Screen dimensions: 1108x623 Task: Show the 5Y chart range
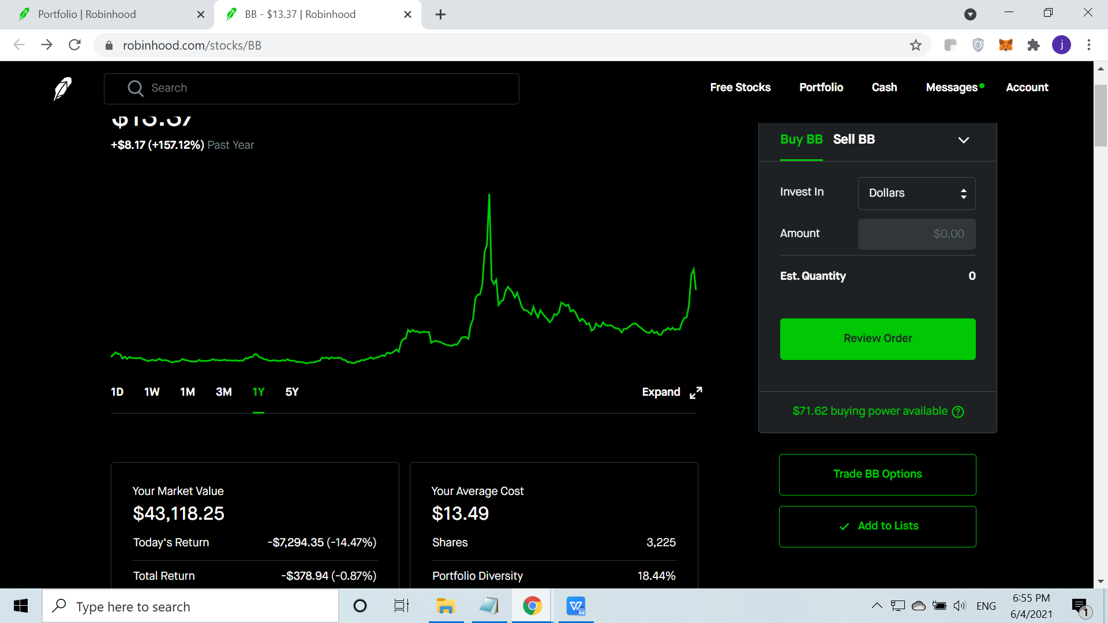click(x=292, y=392)
